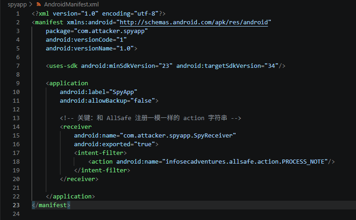Click line number 23 in gutter
Screen dimensions: 356x220
(x=16, y=205)
